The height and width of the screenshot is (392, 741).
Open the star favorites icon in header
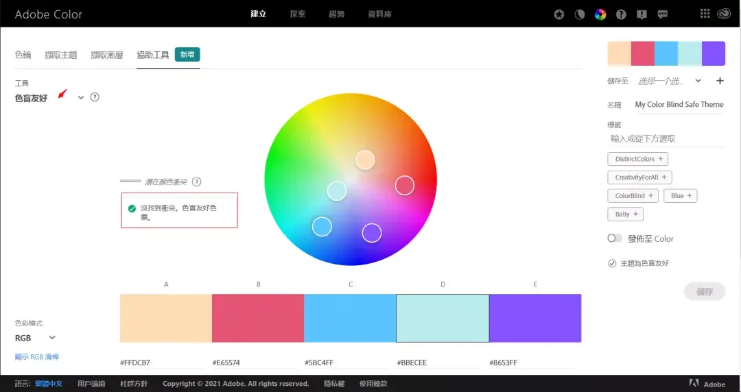(558, 14)
